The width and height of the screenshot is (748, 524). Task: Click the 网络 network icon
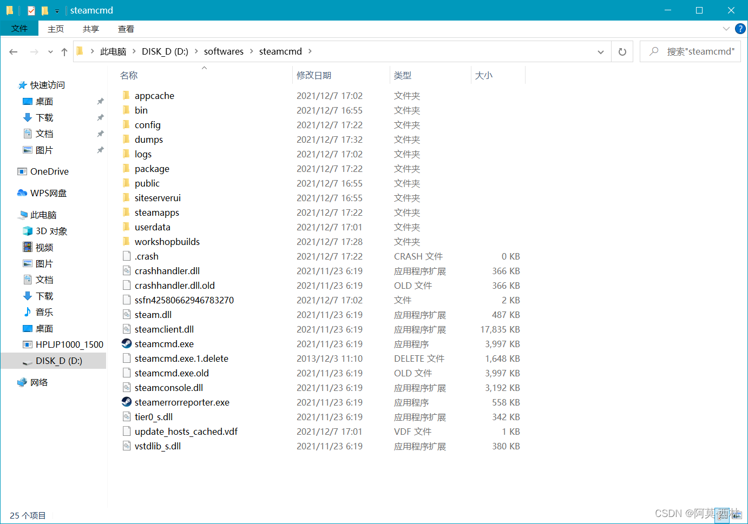[22, 382]
